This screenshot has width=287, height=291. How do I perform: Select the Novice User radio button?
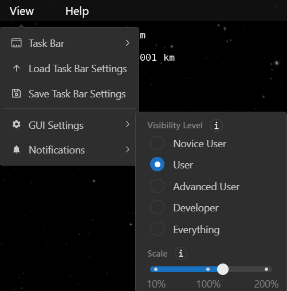pos(157,143)
